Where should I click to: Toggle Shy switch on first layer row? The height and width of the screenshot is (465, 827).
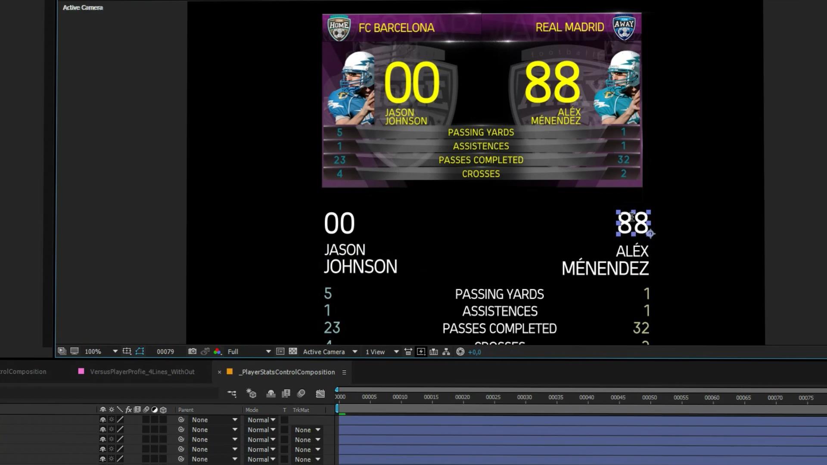(x=103, y=419)
